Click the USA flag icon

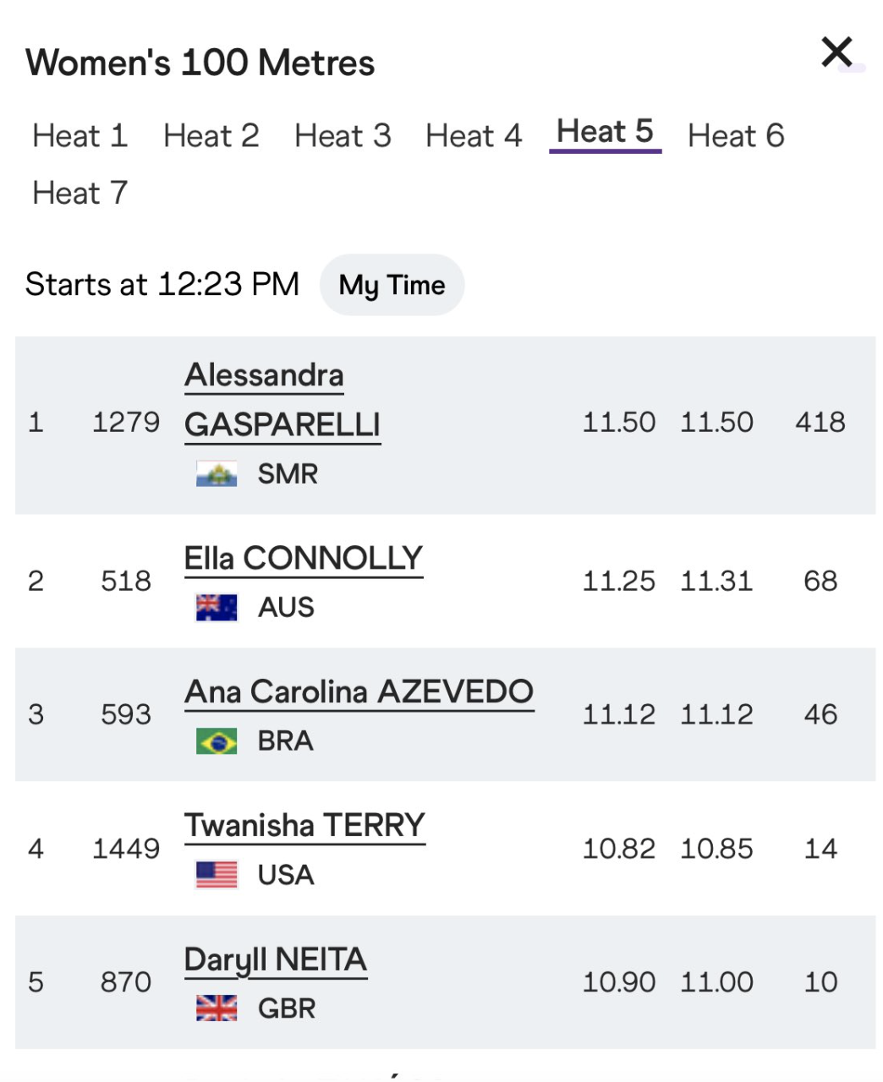point(217,875)
